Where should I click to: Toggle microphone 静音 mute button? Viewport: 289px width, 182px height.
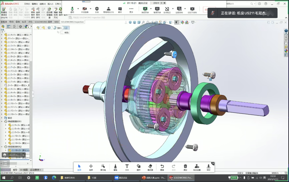pyautogui.click(x=72, y=10)
